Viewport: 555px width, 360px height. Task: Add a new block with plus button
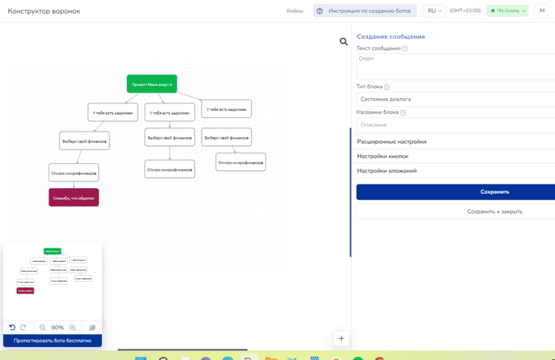pyautogui.click(x=341, y=338)
